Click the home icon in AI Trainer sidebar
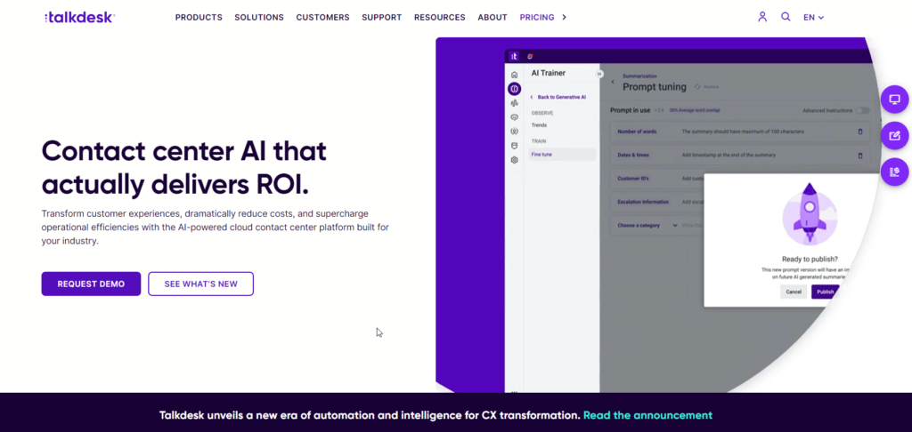The image size is (912, 432). click(x=514, y=75)
